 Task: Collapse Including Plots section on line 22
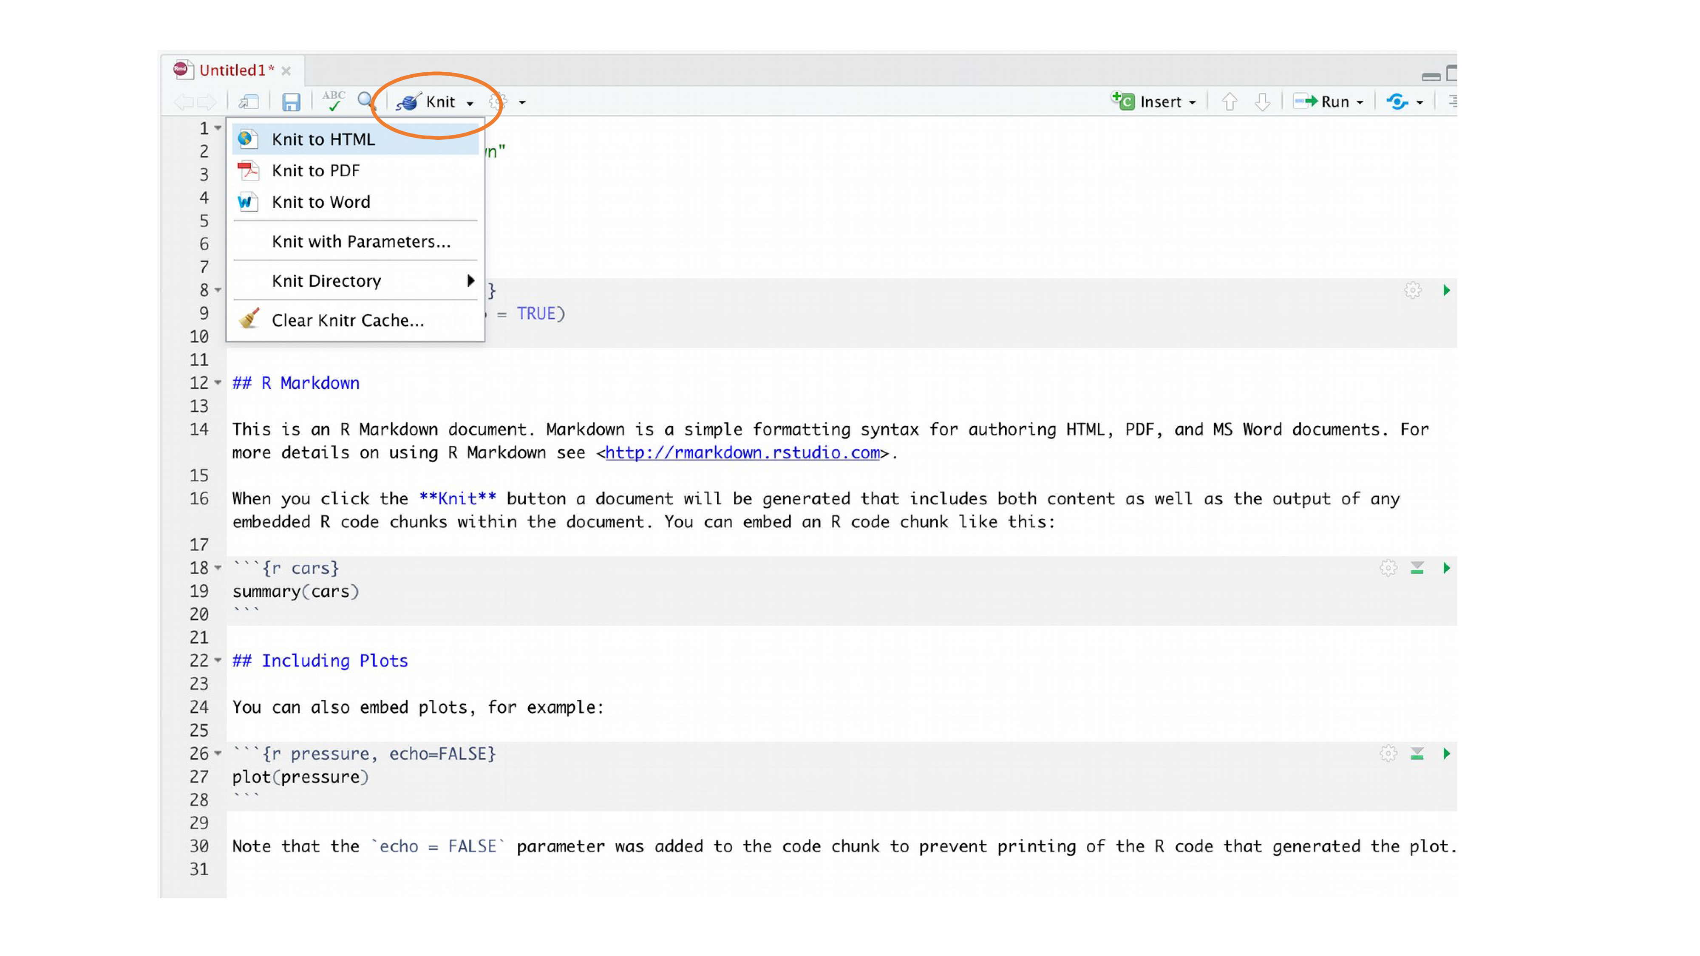(x=218, y=660)
